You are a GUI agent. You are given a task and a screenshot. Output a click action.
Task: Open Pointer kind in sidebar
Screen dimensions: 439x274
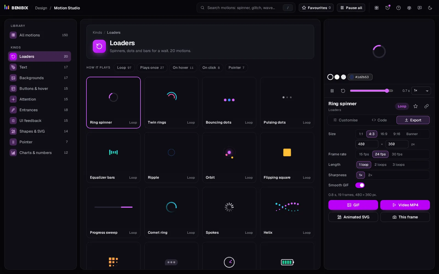40,142
